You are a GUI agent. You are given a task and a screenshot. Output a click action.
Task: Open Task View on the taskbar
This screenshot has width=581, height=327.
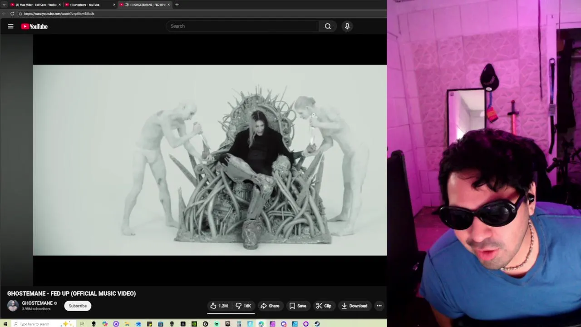tap(82, 324)
